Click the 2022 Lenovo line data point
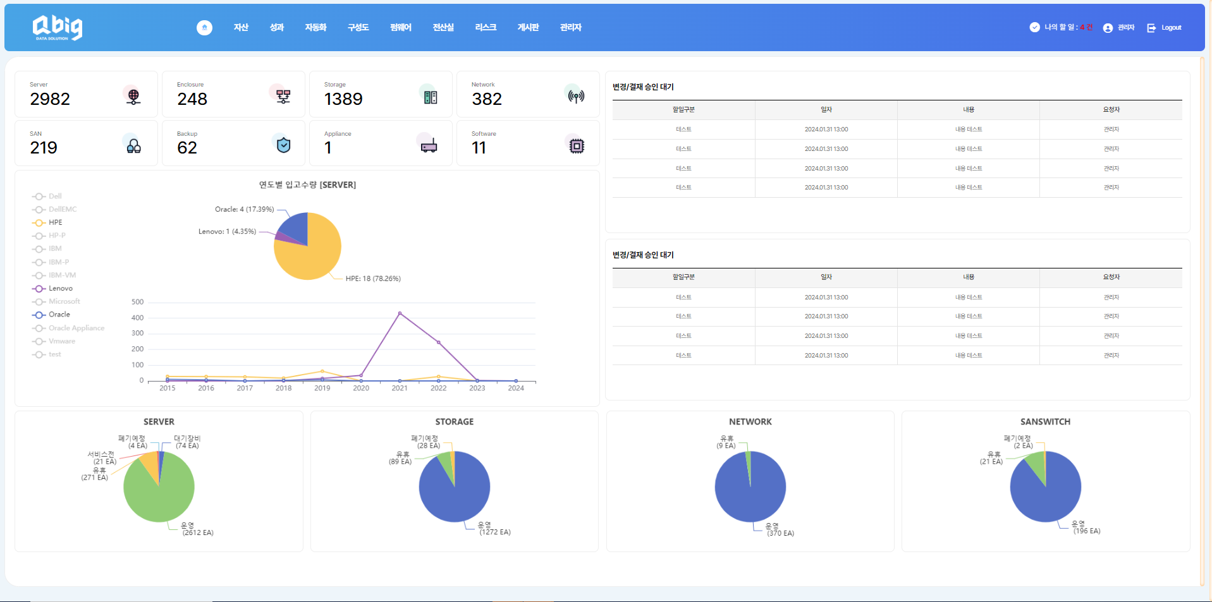Image resolution: width=1212 pixels, height=602 pixels. (439, 342)
